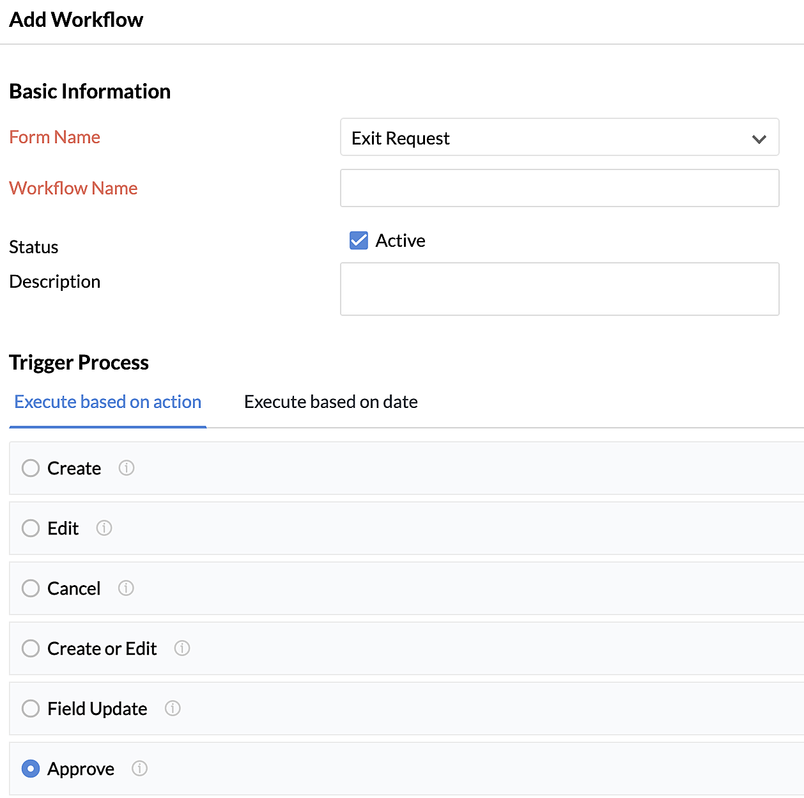The height and width of the screenshot is (798, 804).
Task: Uncheck the Active status checkbox
Action: 359,240
